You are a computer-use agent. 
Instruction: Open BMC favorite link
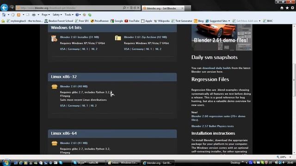pyautogui.click(x=268, y=21)
